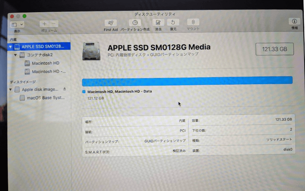The width and height of the screenshot is (305, 191).
Task: Click the 種類 value ソリッドステート
Action: coord(279,139)
